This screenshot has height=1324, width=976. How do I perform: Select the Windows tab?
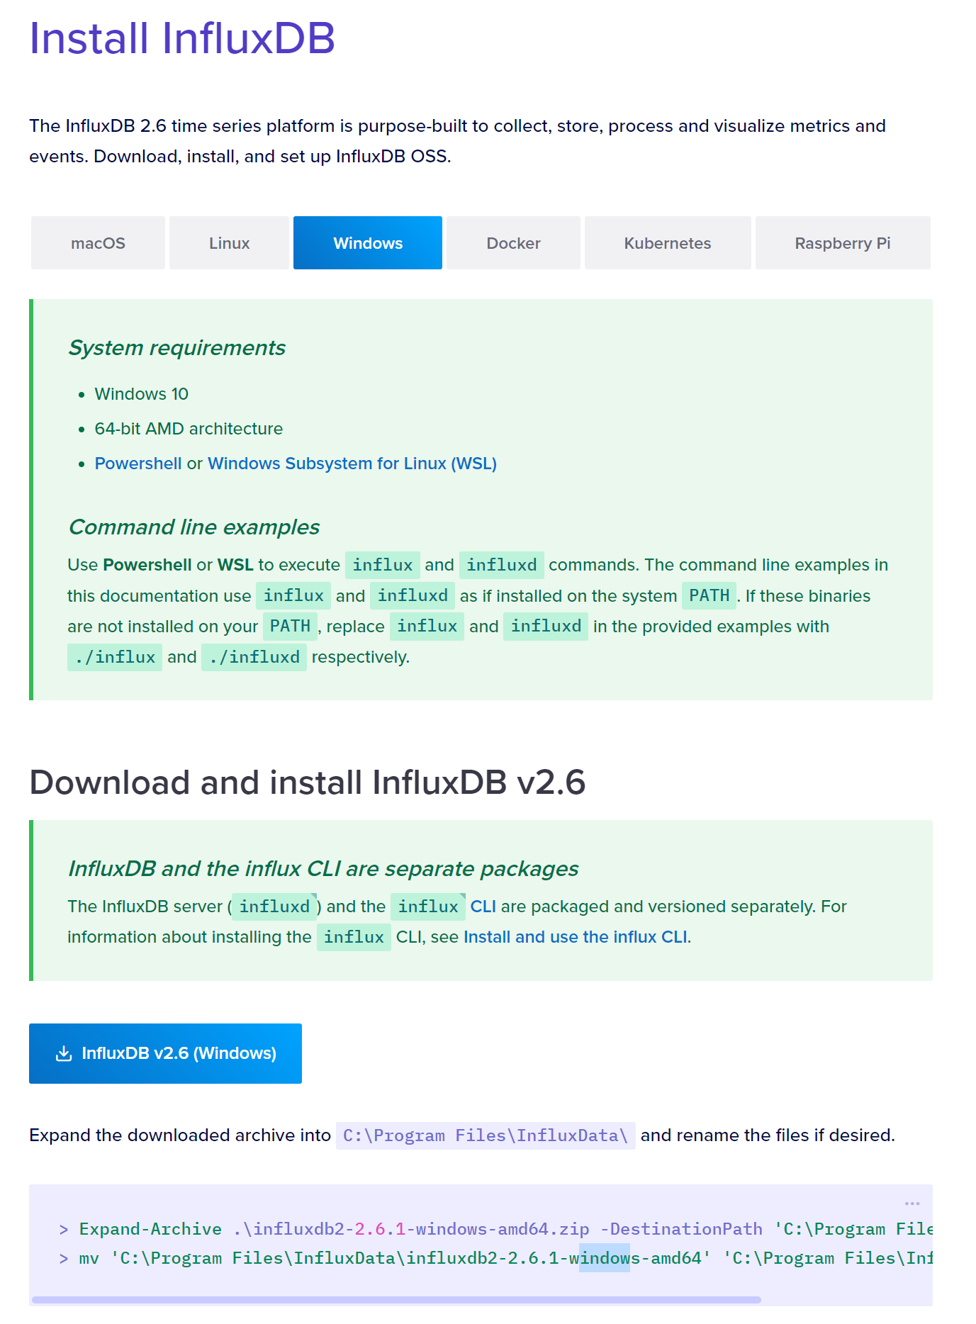click(x=368, y=243)
